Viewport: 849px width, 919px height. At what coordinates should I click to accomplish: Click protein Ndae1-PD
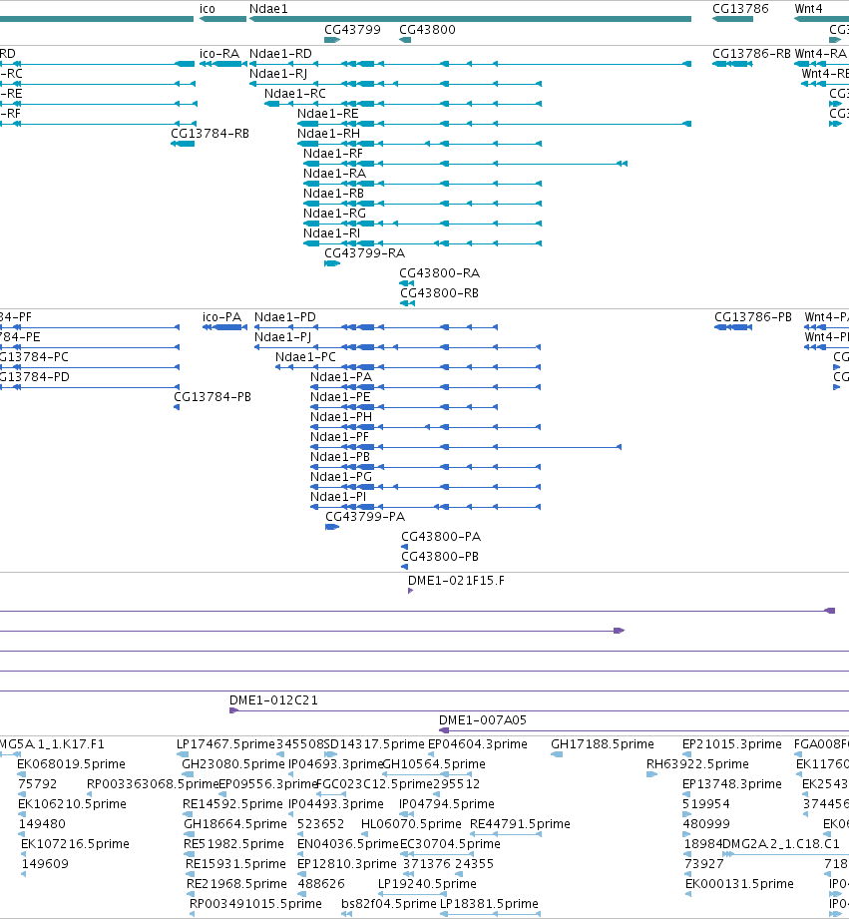[284, 317]
